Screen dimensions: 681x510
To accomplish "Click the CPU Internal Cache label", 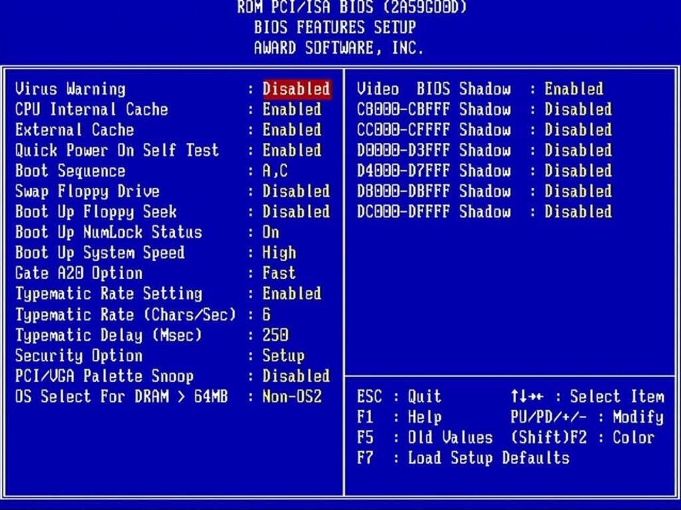I will coord(92,110).
